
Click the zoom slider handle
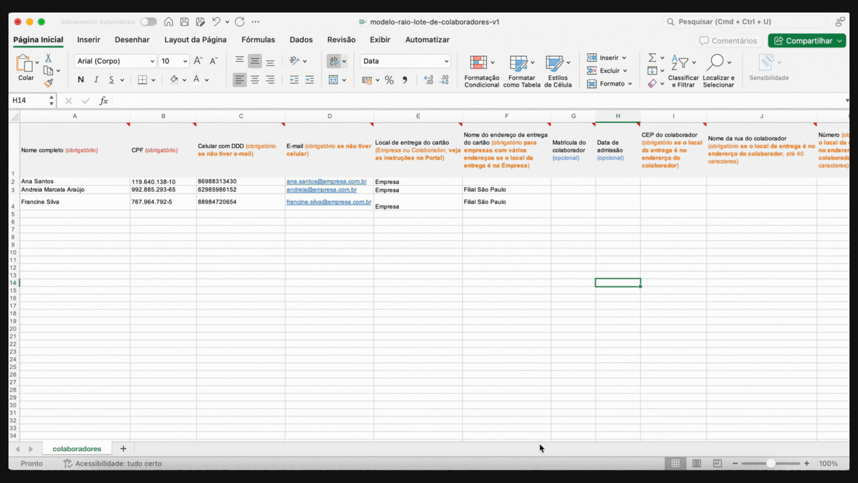click(771, 463)
